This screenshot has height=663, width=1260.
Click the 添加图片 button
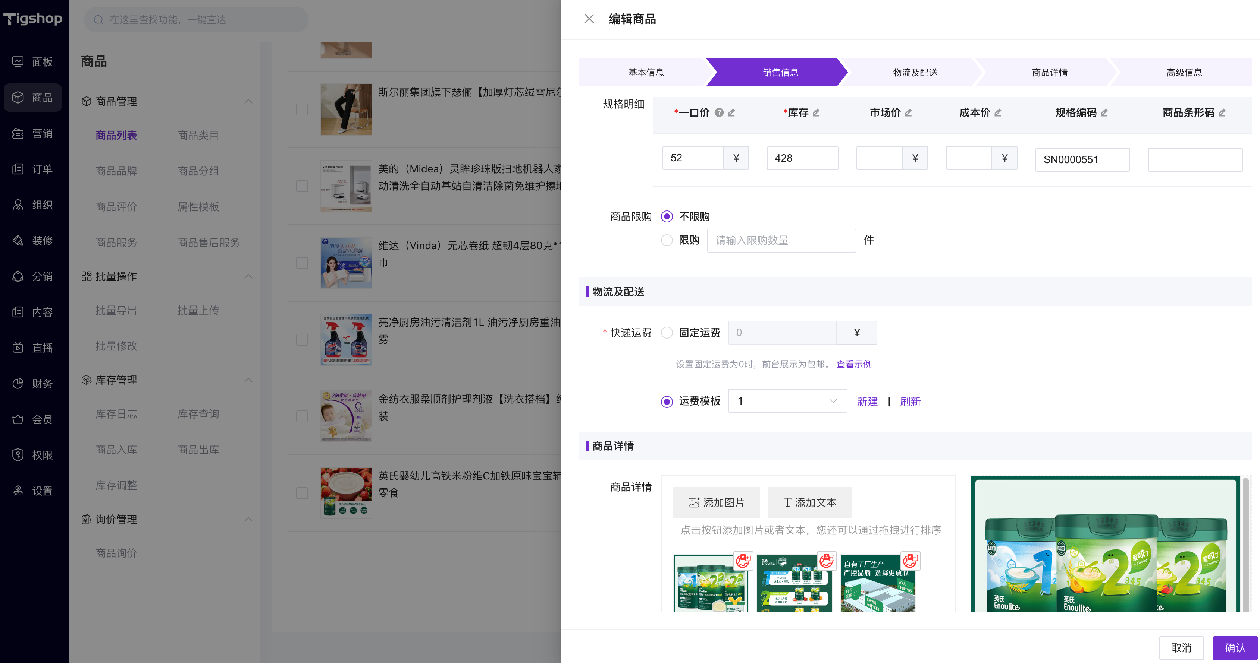coord(716,502)
